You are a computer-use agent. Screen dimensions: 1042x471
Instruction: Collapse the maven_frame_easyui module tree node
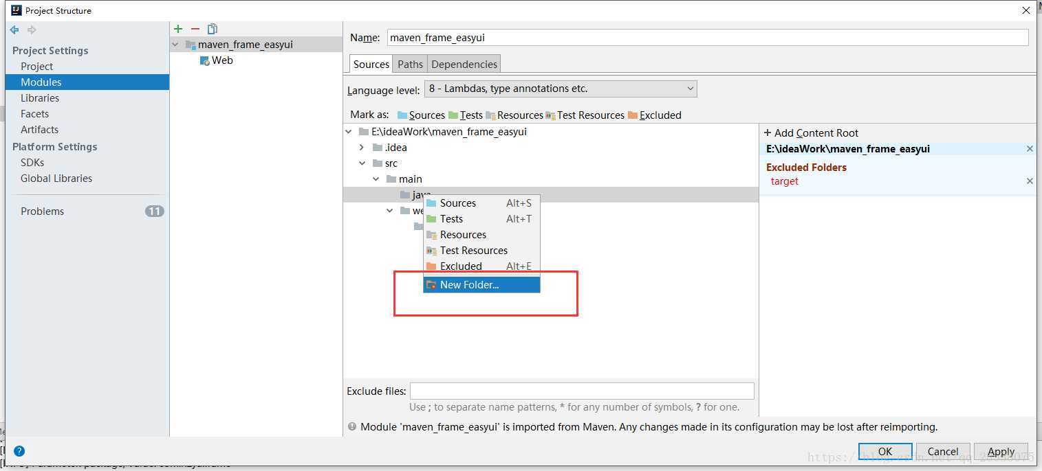click(x=176, y=45)
